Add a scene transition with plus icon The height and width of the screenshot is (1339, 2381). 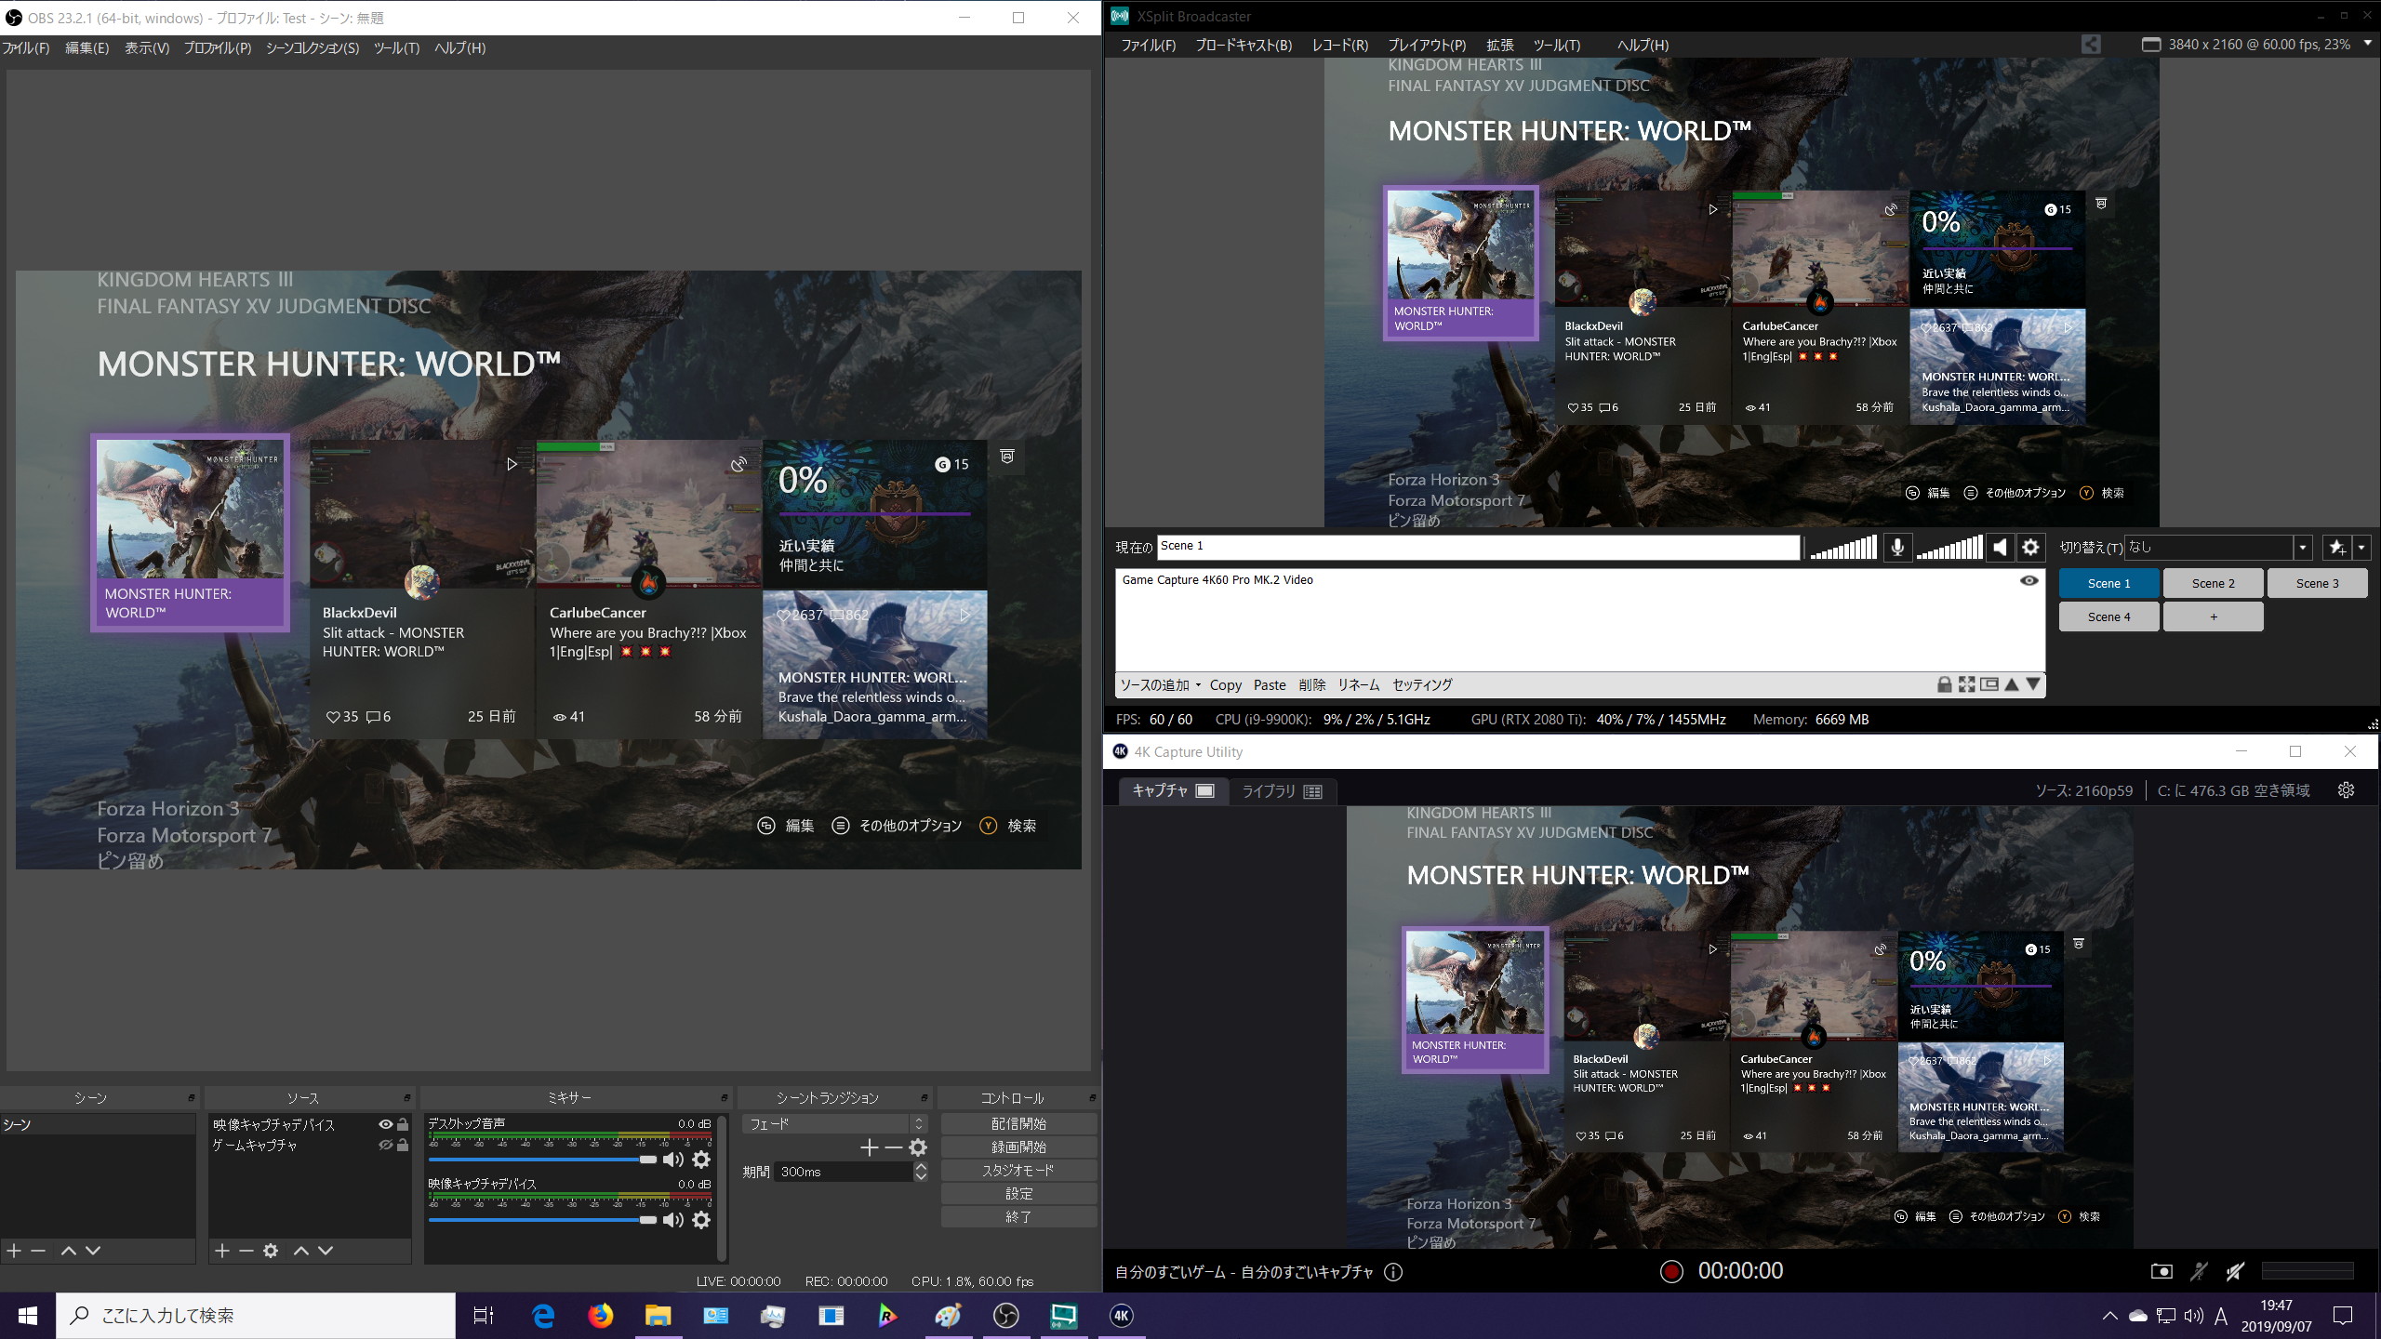tap(869, 1147)
